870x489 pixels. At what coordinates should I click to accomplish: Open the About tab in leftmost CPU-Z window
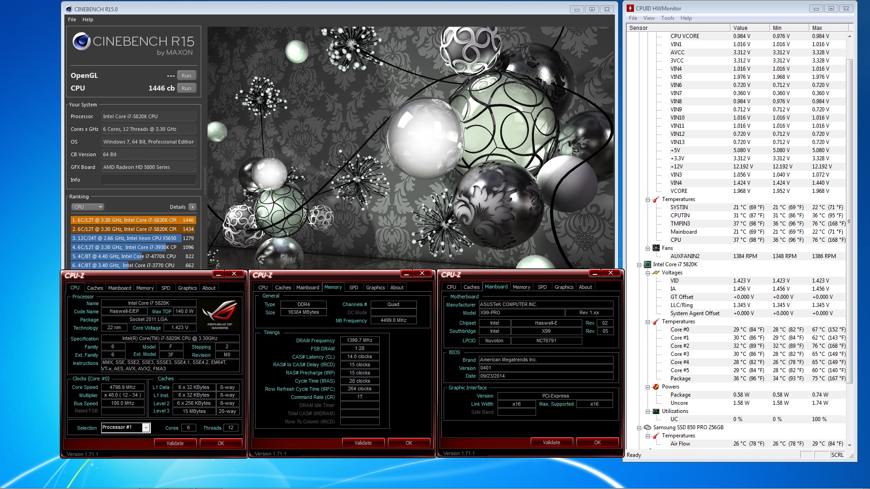[x=209, y=288]
